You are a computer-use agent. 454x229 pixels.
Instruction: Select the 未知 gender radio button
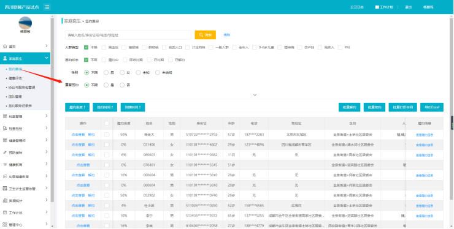138,73
